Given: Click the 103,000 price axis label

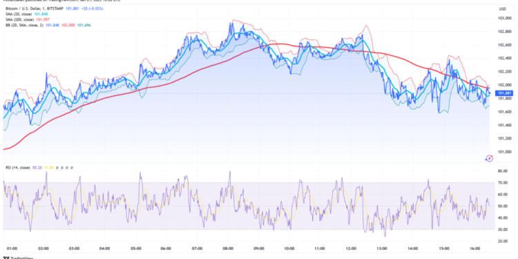Looking at the screenshot, I should click(505, 18).
